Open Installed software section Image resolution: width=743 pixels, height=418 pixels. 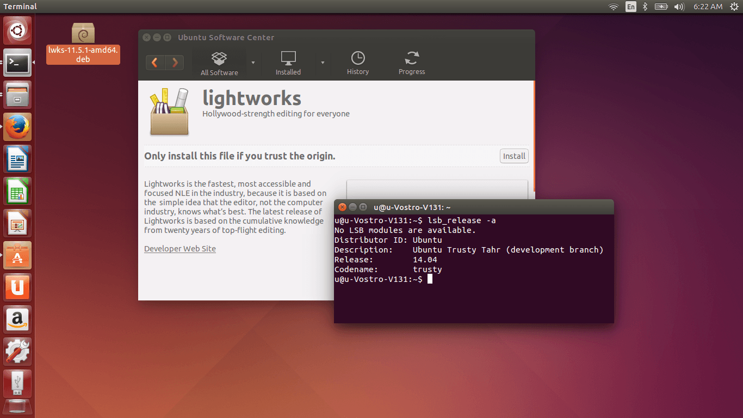pyautogui.click(x=288, y=64)
